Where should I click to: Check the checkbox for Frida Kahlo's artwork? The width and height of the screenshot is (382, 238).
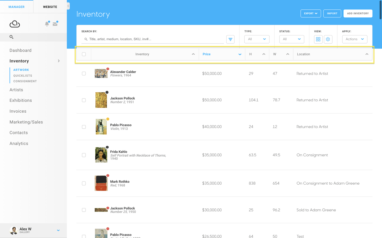[84, 155]
